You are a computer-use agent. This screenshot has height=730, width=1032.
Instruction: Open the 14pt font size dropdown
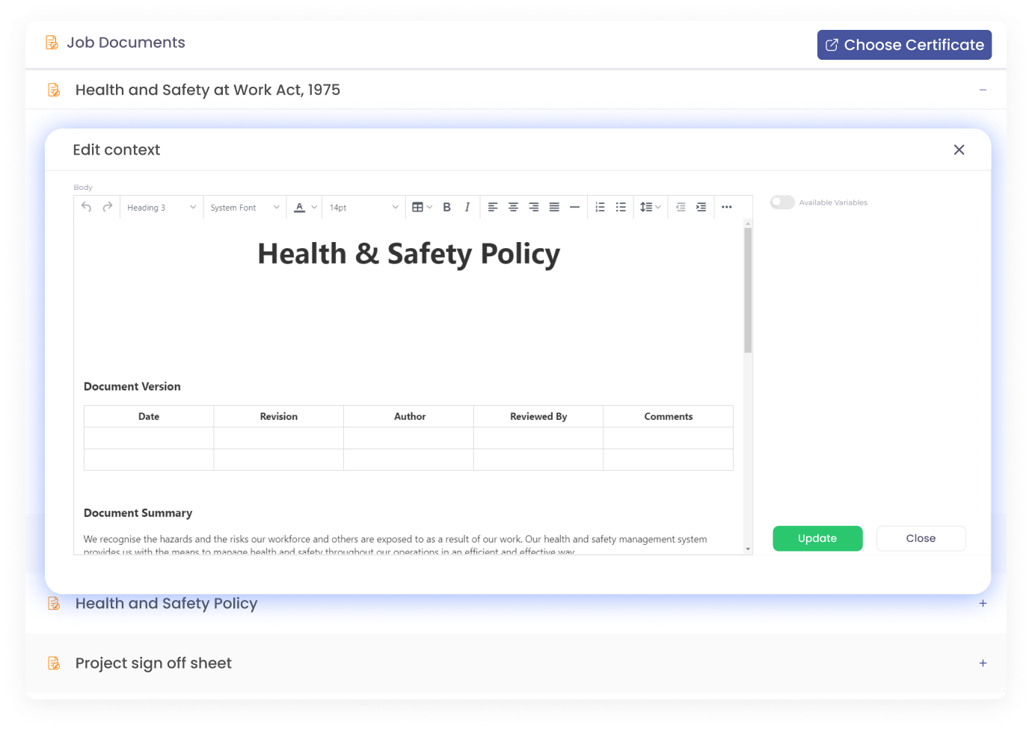[363, 208]
